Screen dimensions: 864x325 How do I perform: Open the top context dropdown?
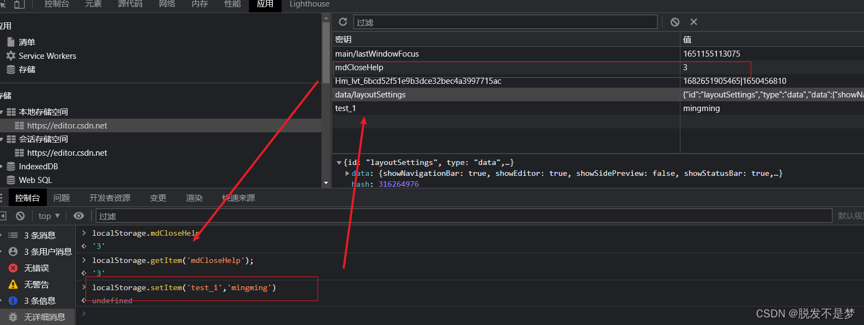point(49,216)
